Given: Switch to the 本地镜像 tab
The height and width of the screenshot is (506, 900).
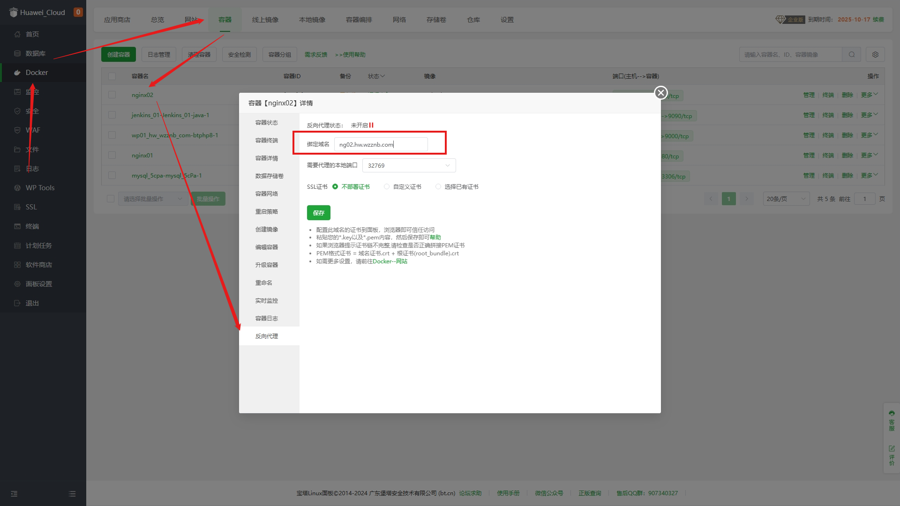Looking at the screenshot, I should click(x=312, y=20).
